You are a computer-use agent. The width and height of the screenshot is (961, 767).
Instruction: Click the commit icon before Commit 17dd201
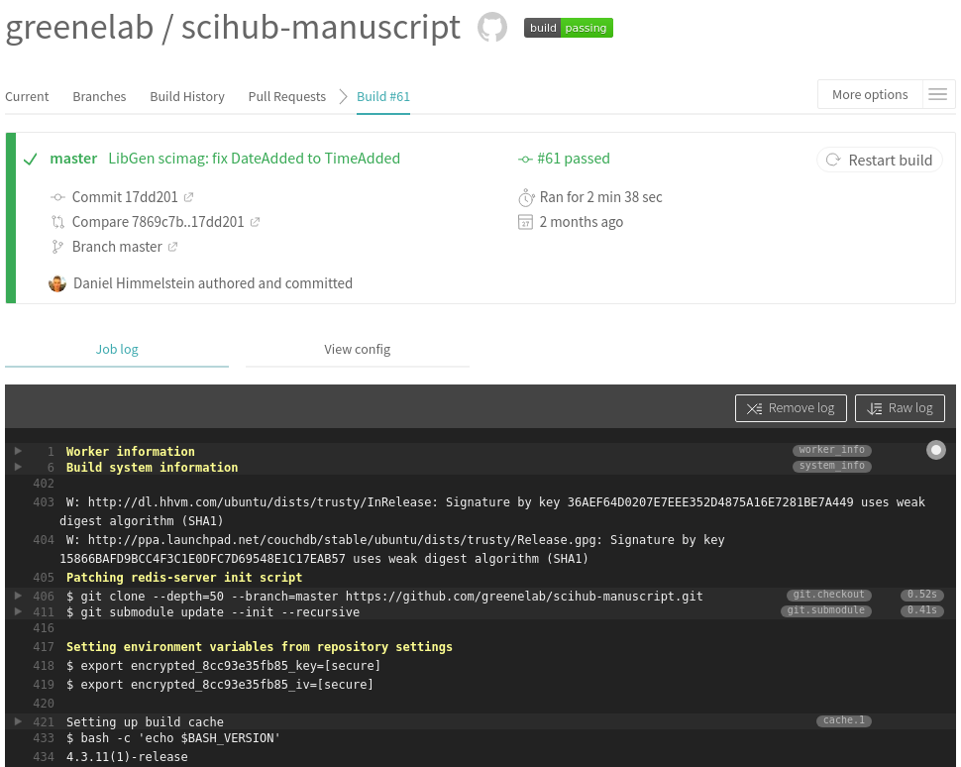57,197
